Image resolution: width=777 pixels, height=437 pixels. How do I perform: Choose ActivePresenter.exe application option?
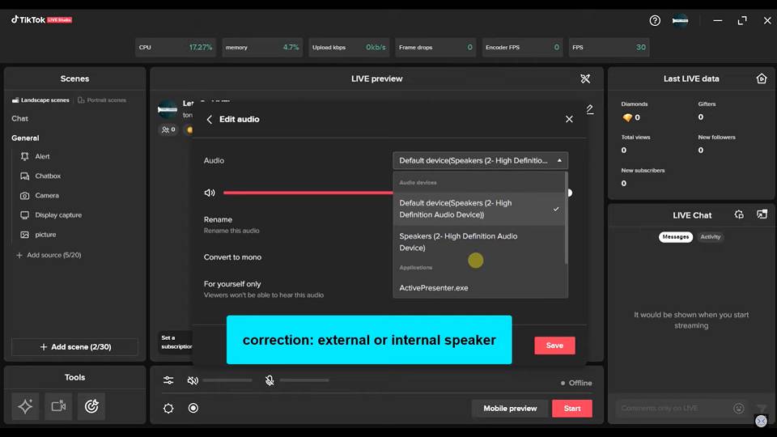pos(478,288)
